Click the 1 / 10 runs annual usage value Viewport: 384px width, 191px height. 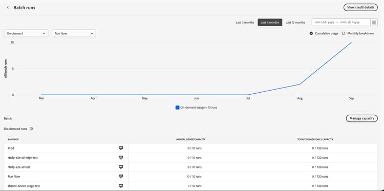[x=195, y=185]
